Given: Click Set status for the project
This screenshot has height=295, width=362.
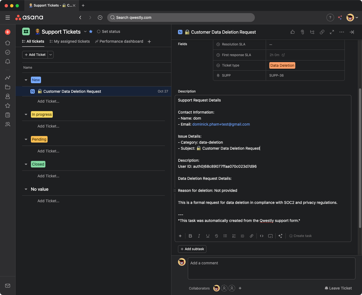Looking at the screenshot, I should click(109, 31).
